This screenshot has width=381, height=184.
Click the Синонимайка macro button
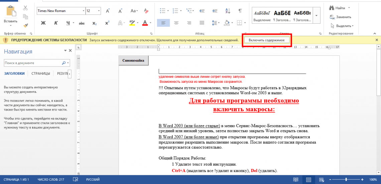[x=133, y=60]
